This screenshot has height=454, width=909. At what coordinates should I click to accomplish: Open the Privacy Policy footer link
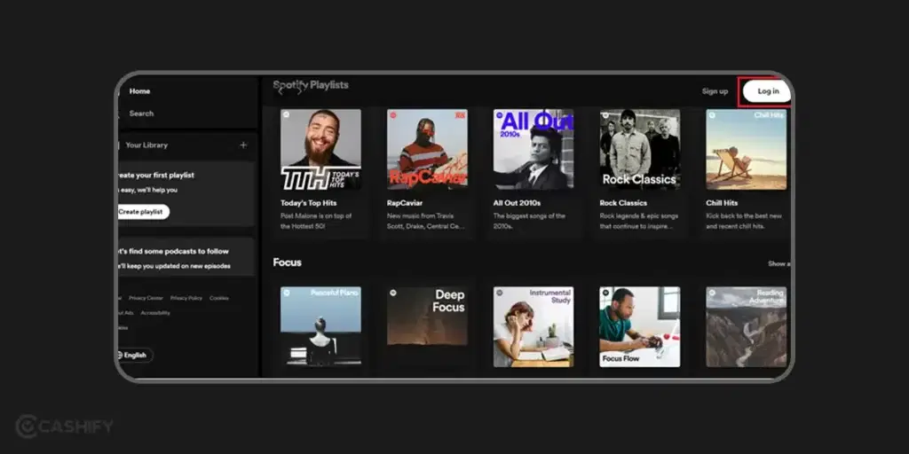(186, 298)
